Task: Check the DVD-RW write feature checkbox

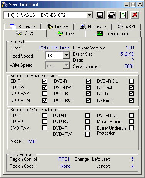Action: 87,121
